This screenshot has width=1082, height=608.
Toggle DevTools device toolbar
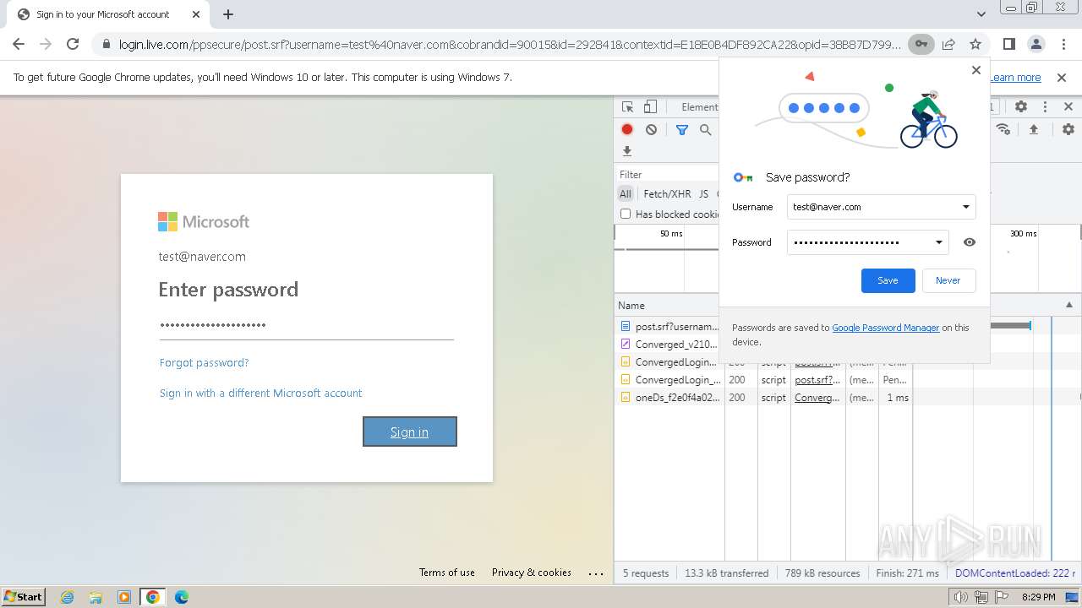pyautogui.click(x=650, y=107)
